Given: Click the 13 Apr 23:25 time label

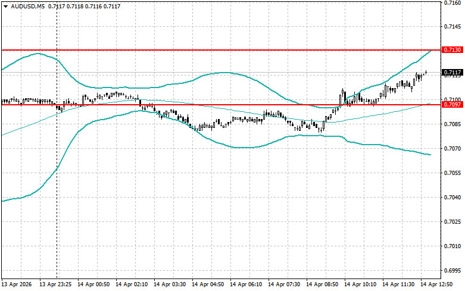Looking at the screenshot, I should coord(55,284).
